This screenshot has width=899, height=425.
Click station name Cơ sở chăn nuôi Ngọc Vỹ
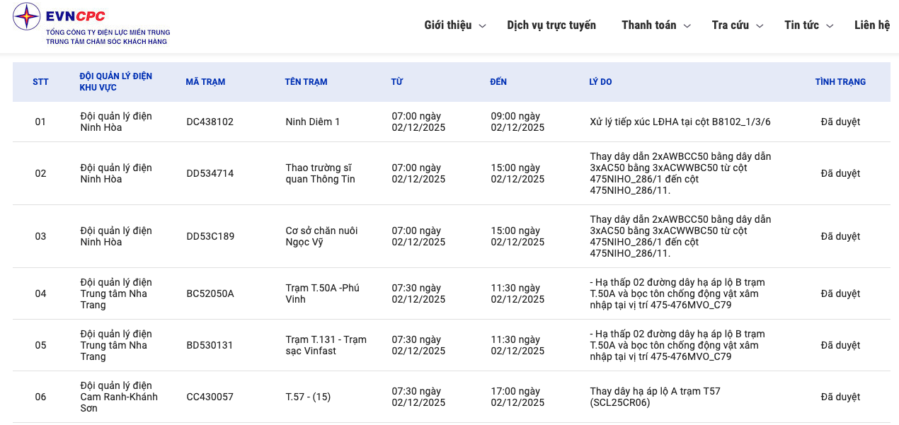pos(321,236)
